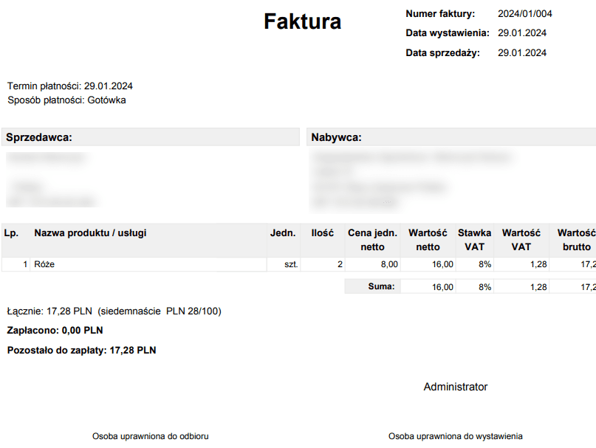
Task: Click the Administrator signature name
Action: (455, 387)
